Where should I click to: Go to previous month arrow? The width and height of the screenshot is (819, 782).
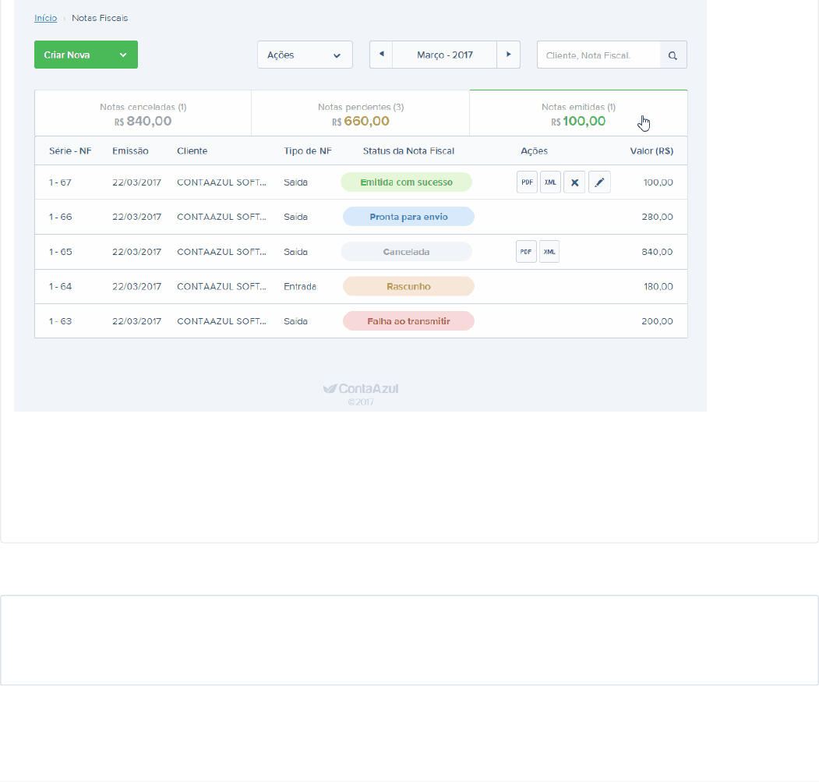click(x=381, y=55)
